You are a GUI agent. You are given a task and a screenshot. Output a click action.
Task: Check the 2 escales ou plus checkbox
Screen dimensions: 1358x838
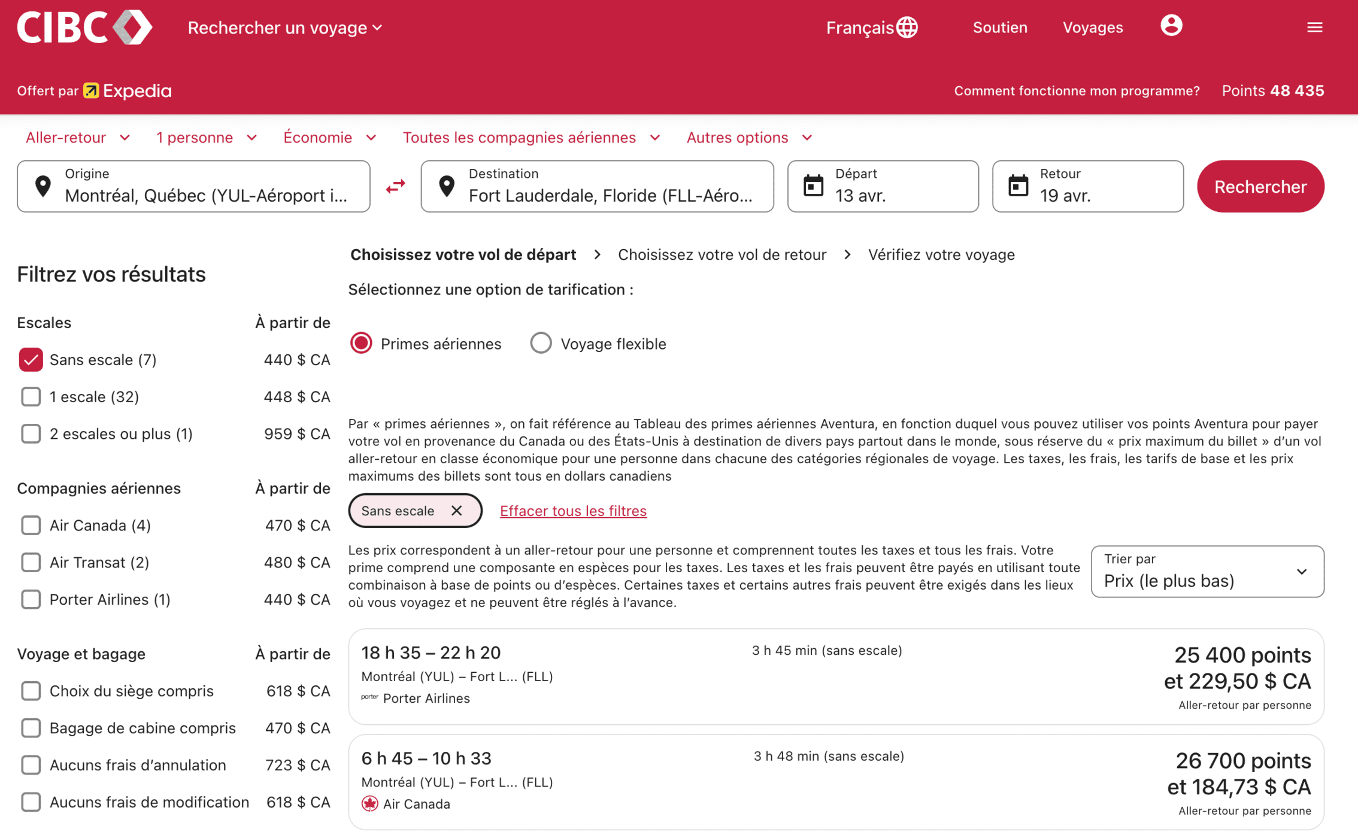31,434
